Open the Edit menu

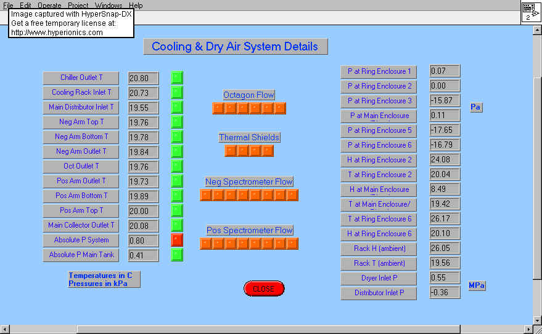click(x=25, y=5)
